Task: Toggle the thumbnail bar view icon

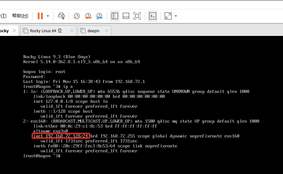Action: click(126, 16)
